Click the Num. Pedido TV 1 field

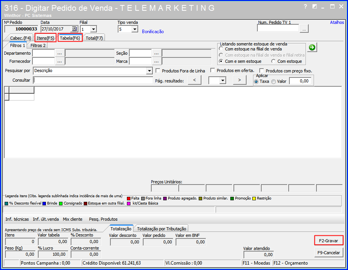click(278, 28)
